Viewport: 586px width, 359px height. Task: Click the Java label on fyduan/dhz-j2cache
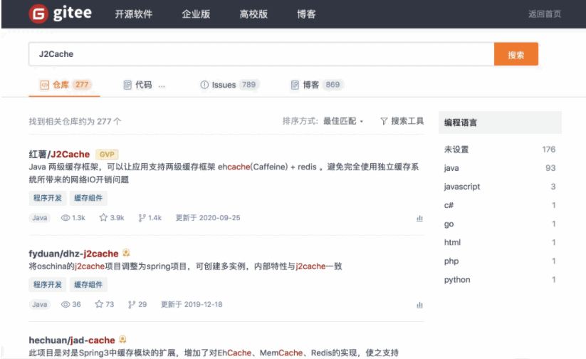point(40,304)
